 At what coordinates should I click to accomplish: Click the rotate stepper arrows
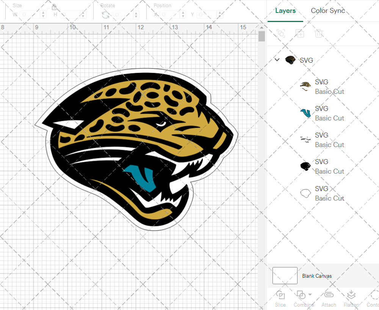[x=136, y=15]
